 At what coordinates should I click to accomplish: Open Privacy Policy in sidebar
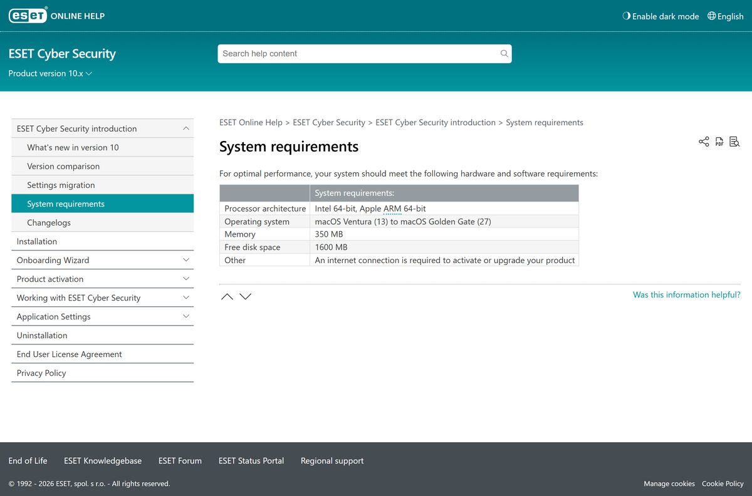102,373
